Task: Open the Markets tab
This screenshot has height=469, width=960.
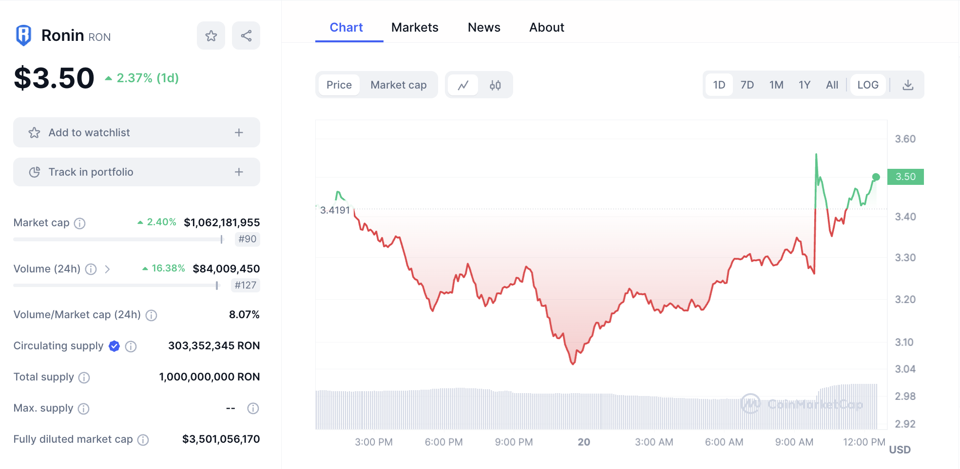Action: 415,28
